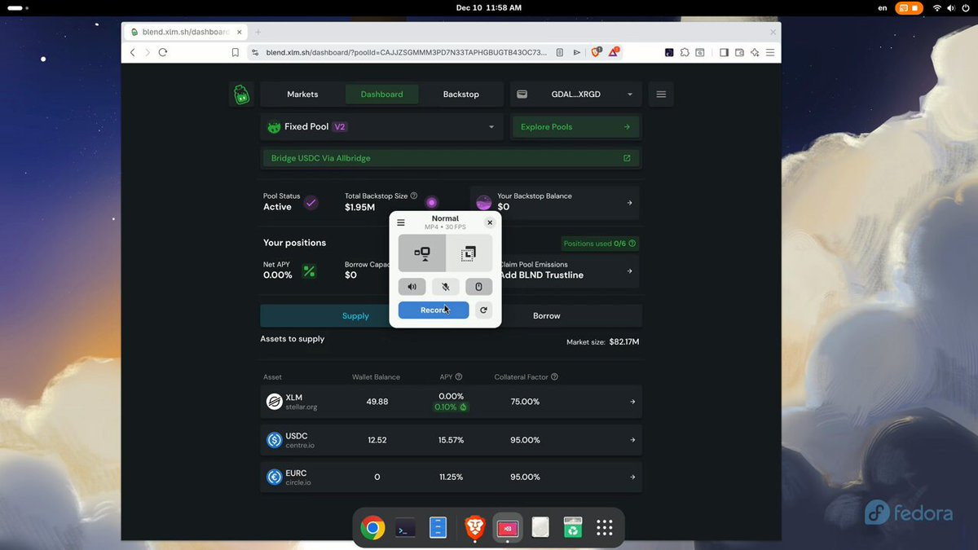Viewport: 978px width, 550px height.
Task: Select full screen capture mode
Action: [422, 253]
